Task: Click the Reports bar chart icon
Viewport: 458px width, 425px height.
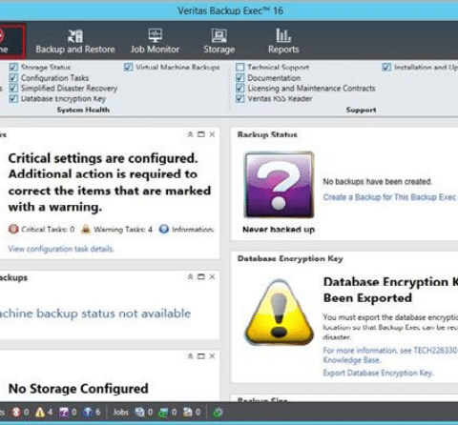Action: [283, 35]
